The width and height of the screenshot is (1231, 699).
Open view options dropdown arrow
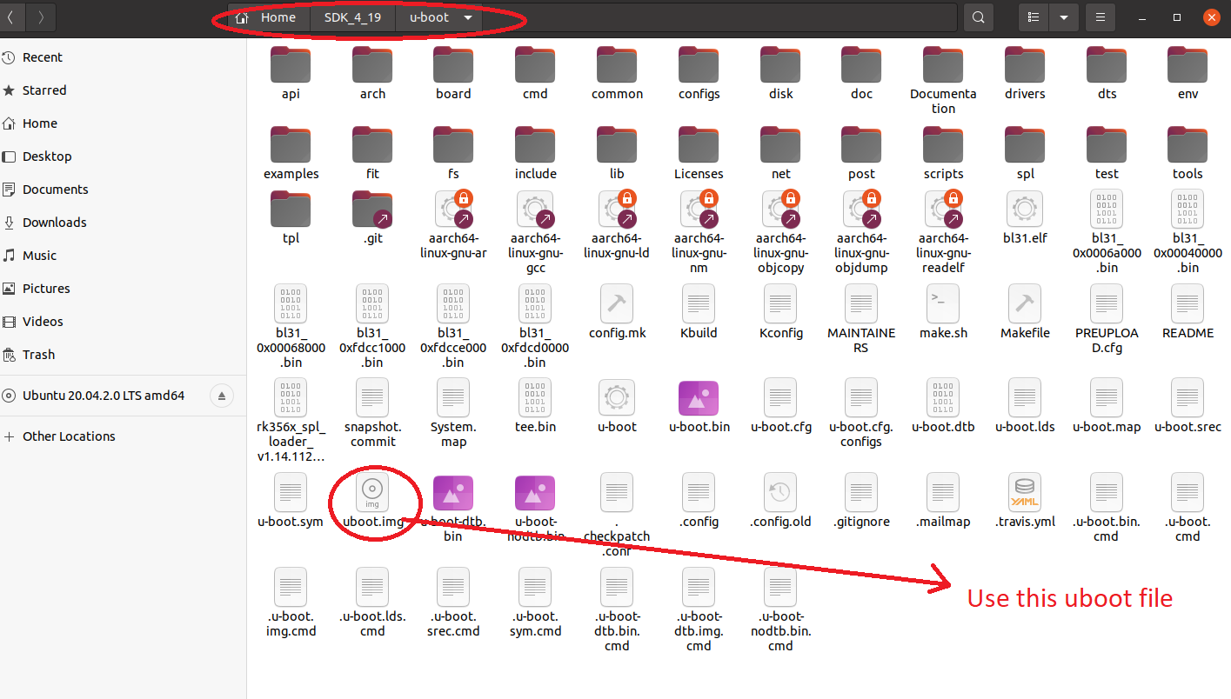coord(1063,17)
